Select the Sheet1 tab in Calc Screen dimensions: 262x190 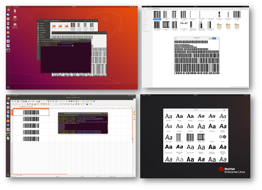[20, 175]
